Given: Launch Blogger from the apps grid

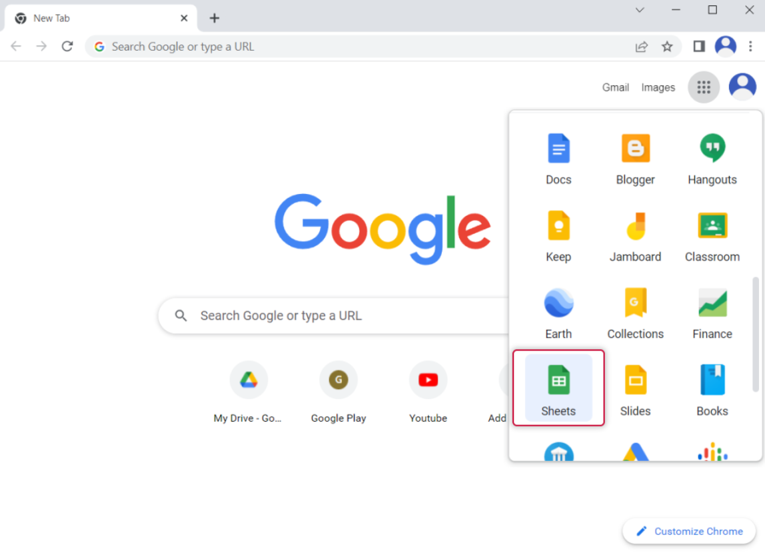Looking at the screenshot, I should 635,158.
